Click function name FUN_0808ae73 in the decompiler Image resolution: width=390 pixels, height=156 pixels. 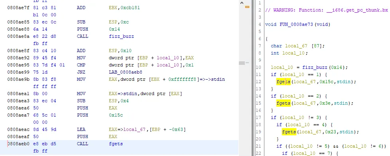pyautogui.click(x=296, y=24)
